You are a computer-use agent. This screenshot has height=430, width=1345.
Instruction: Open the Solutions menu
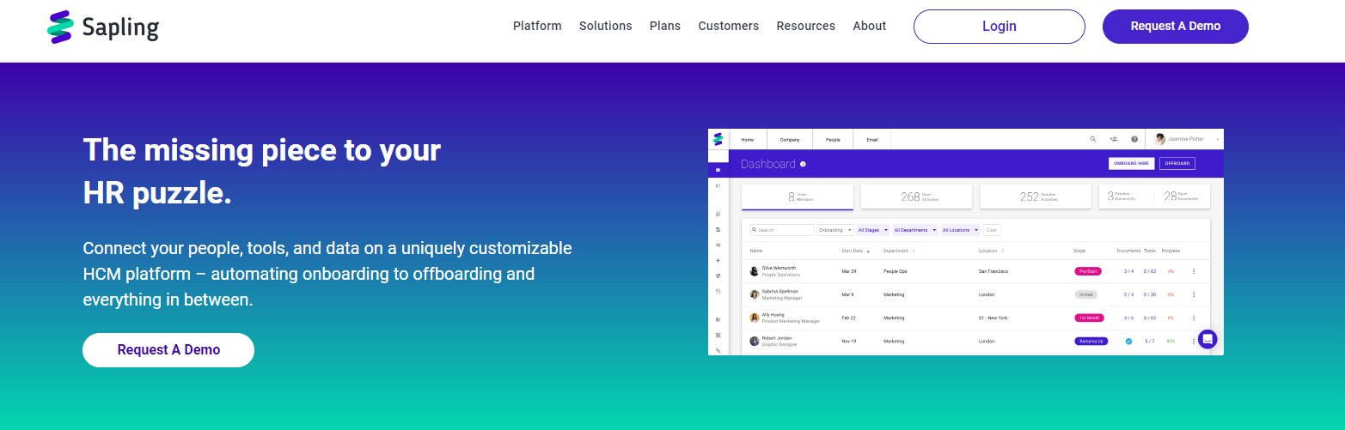click(605, 26)
